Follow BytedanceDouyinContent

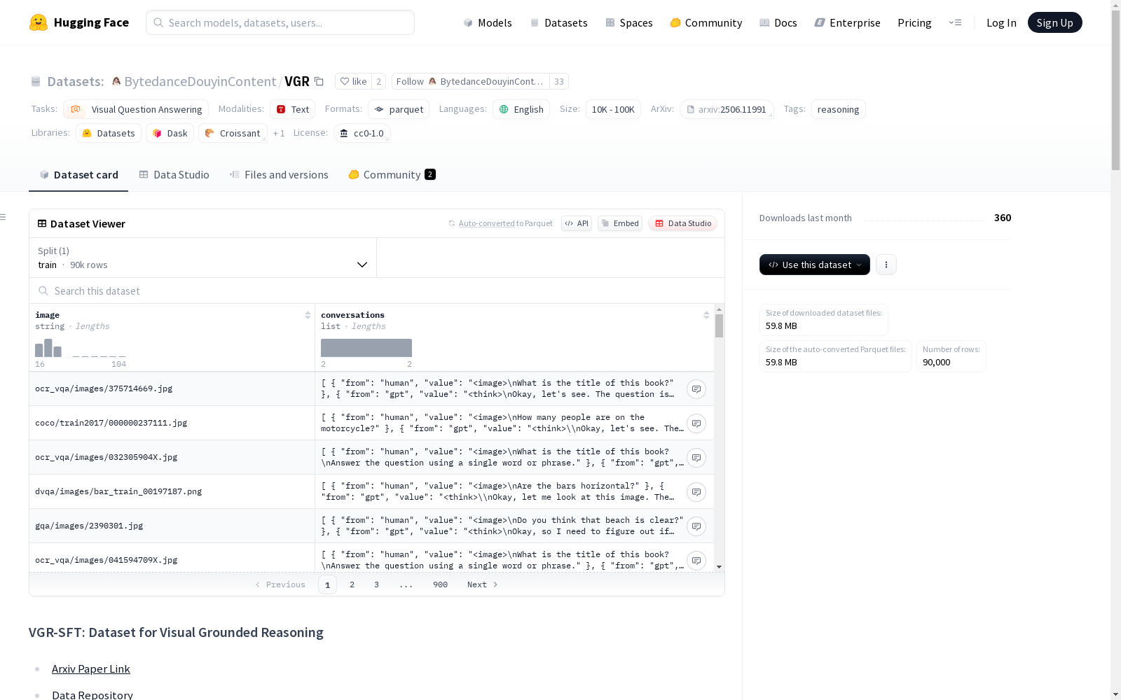pos(471,81)
